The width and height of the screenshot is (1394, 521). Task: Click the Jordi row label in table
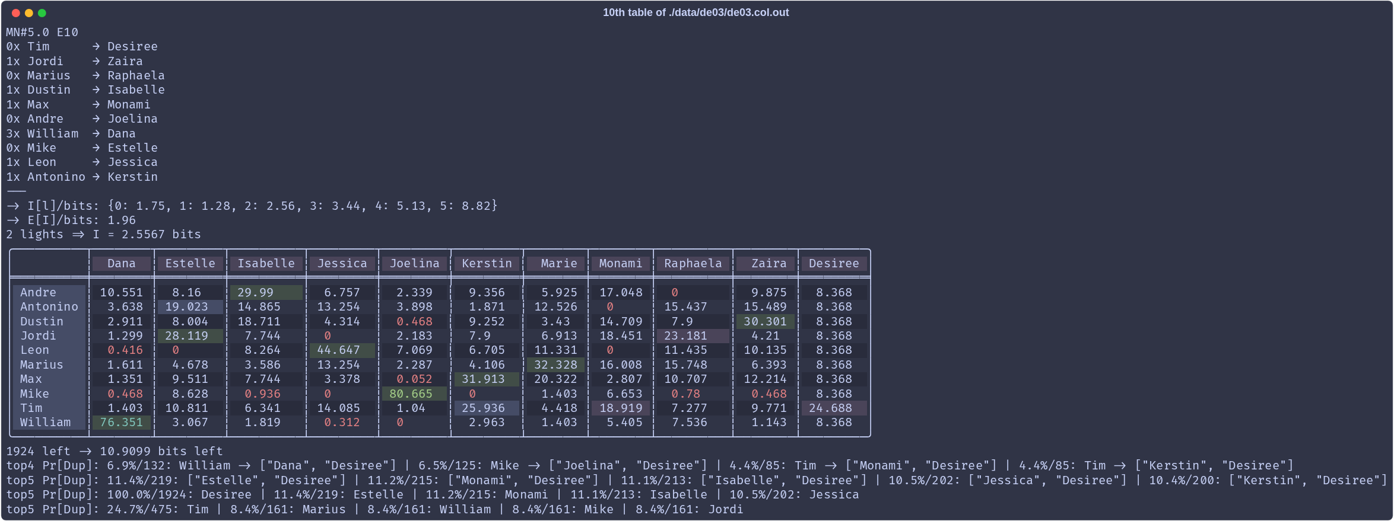point(49,335)
